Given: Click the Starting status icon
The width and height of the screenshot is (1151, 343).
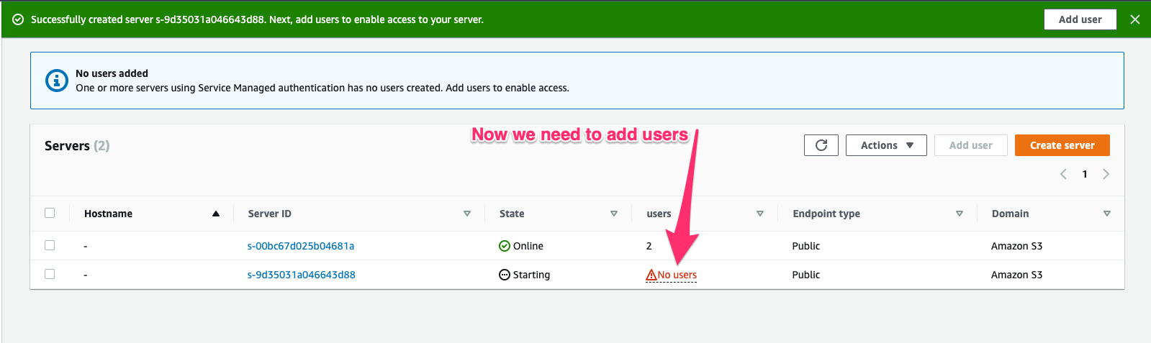Looking at the screenshot, I should click(505, 275).
